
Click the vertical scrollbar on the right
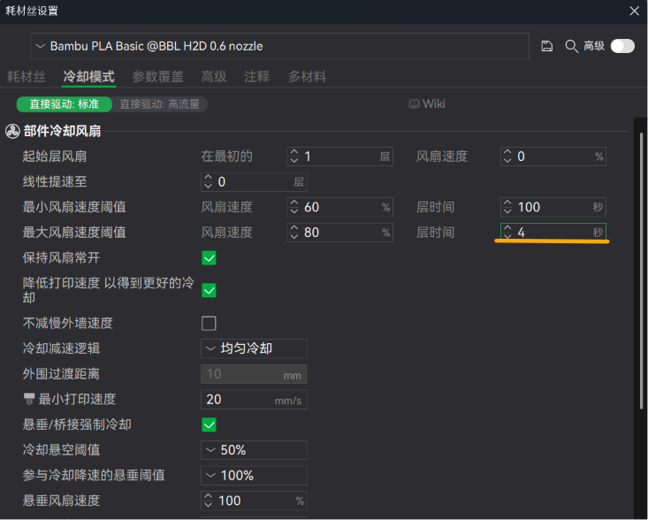641,271
